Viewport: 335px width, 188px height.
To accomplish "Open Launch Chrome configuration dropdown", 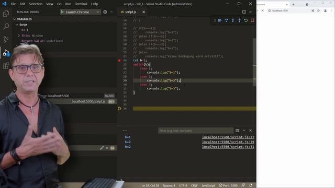I will point(98,12).
